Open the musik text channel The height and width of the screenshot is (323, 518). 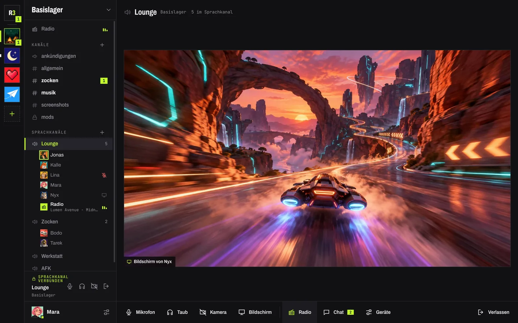click(69, 93)
